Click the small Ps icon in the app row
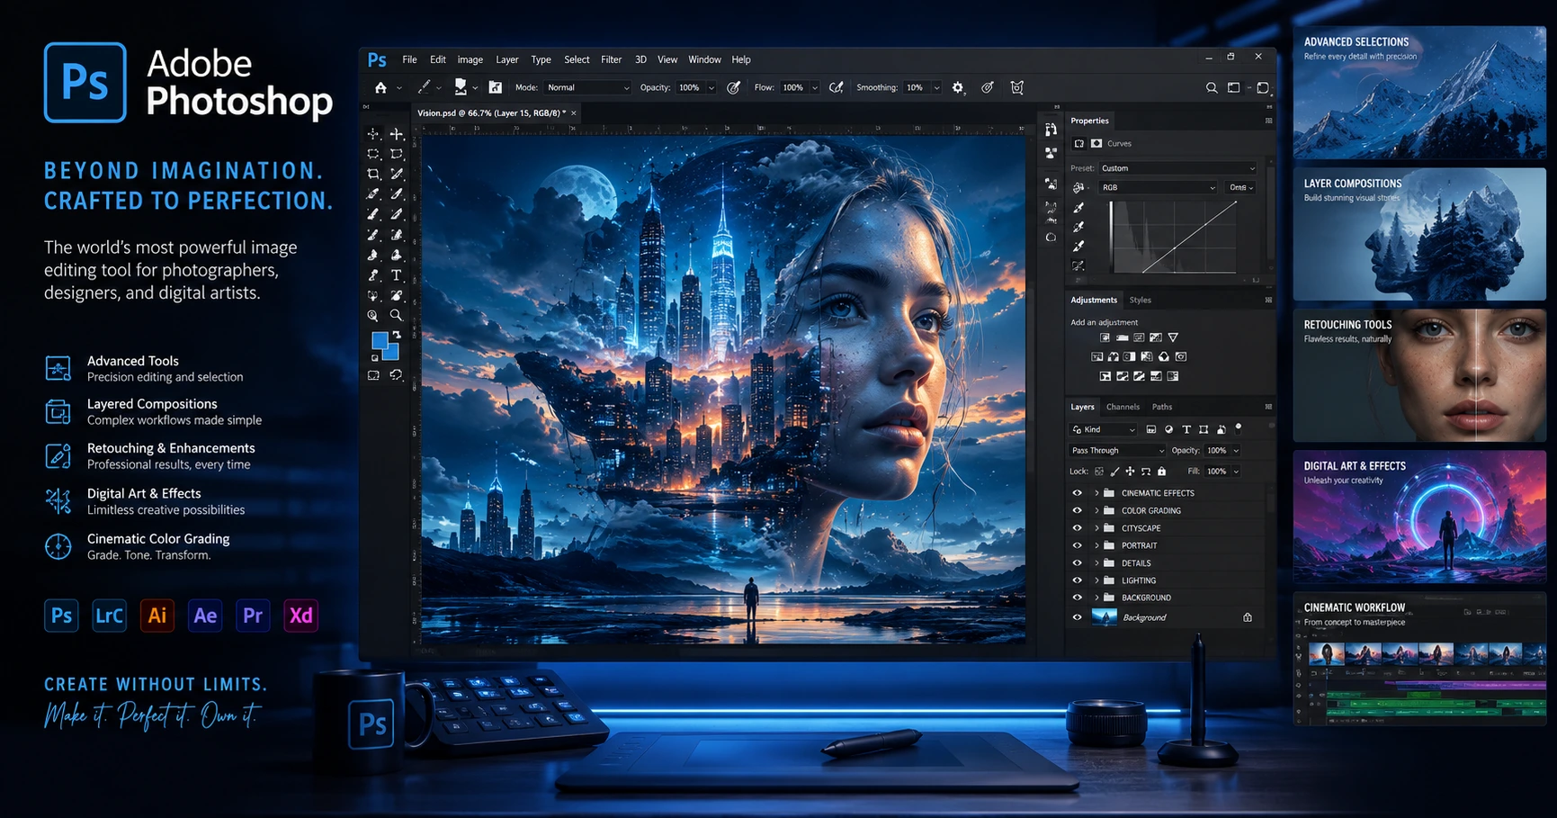 (x=61, y=616)
